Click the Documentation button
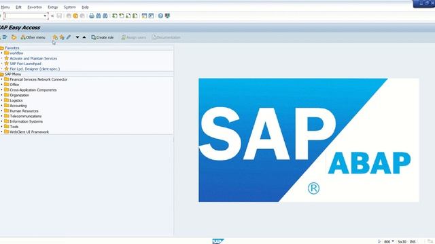 pyautogui.click(x=167, y=37)
